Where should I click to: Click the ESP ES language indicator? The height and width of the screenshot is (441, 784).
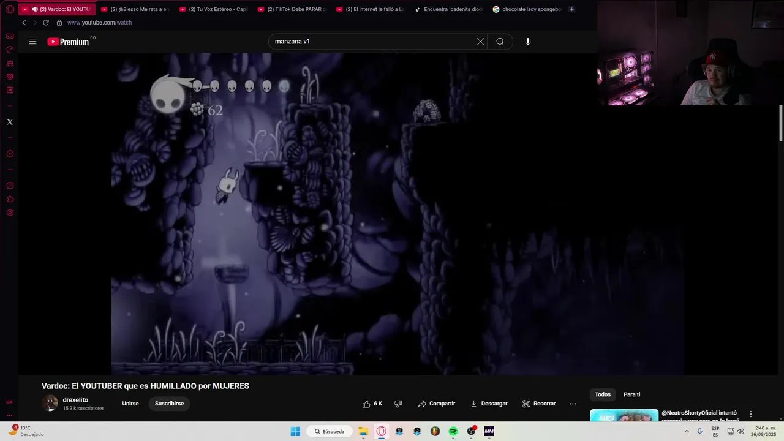coord(715,431)
